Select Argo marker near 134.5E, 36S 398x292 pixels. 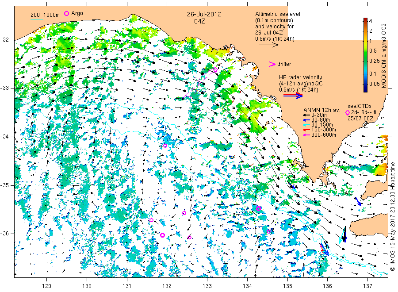coord(268,231)
